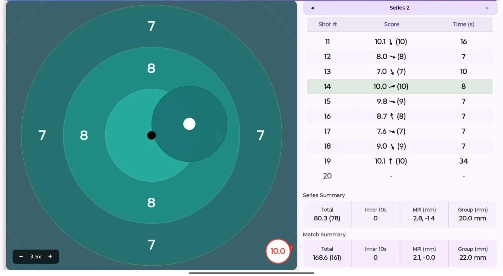
Task: Select shot 18 row number
Action: point(327,146)
